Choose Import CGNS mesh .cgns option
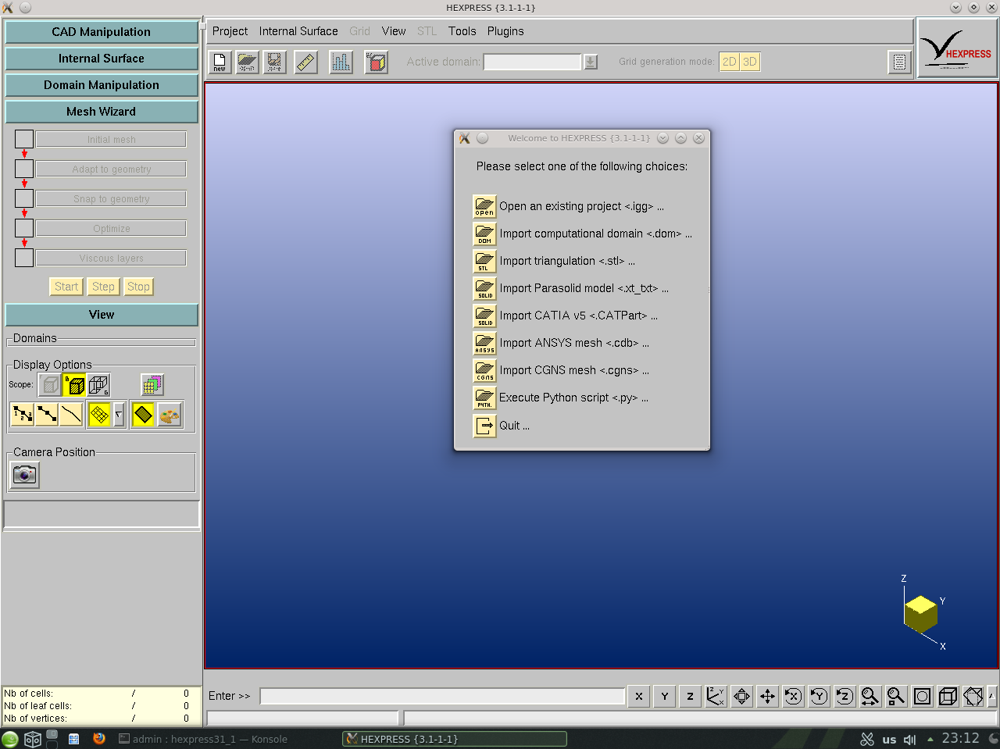The width and height of the screenshot is (1000, 749). click(561, 370)
